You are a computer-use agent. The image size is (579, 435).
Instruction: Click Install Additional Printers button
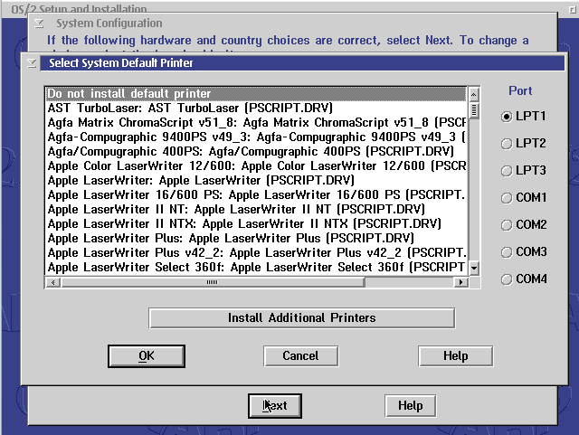coord(301,318)
